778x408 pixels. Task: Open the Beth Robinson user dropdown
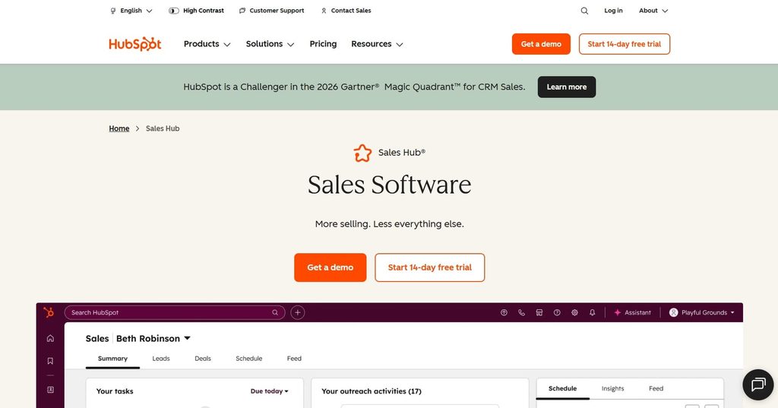153,338
